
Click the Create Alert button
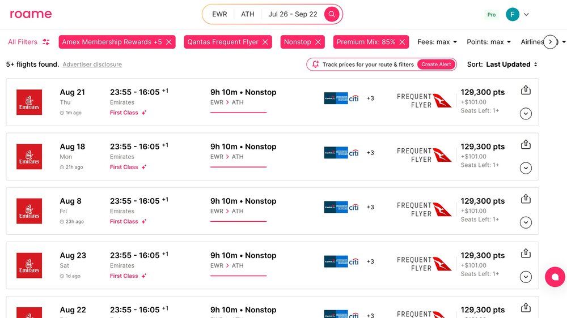[436, 65]
